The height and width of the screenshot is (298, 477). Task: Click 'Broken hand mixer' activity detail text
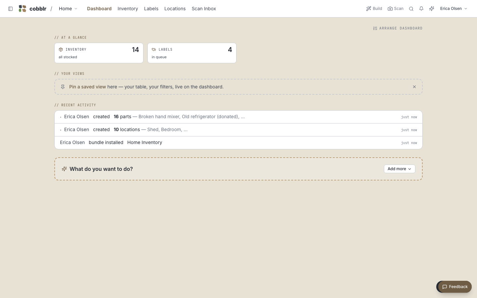[x=159, y=117]
